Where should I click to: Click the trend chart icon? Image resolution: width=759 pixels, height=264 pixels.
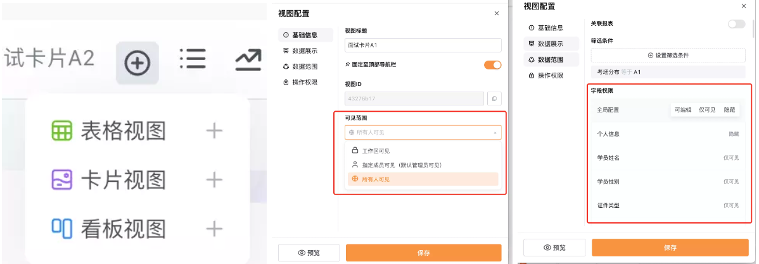[x=248, y=60]
